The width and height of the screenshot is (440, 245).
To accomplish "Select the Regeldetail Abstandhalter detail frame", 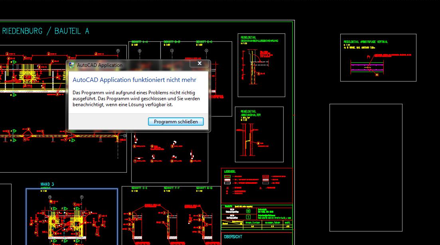I will [259, 134].
